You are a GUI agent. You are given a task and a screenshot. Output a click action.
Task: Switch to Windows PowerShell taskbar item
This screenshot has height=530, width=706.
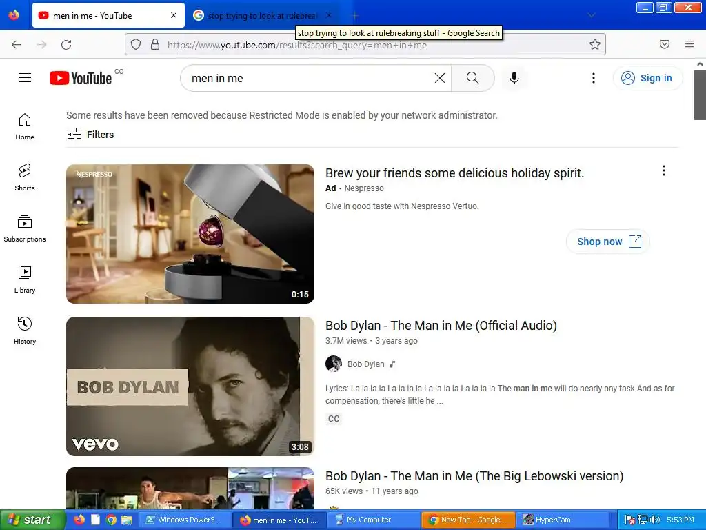pos(184,520)
